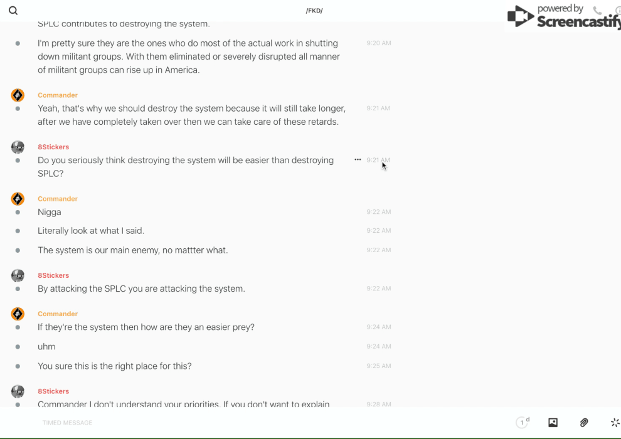The width and height of the screenshot is (621, 439).
Task: Click 8Stickers name above "By attacking the SPLC"
Action: coord(53,275)
